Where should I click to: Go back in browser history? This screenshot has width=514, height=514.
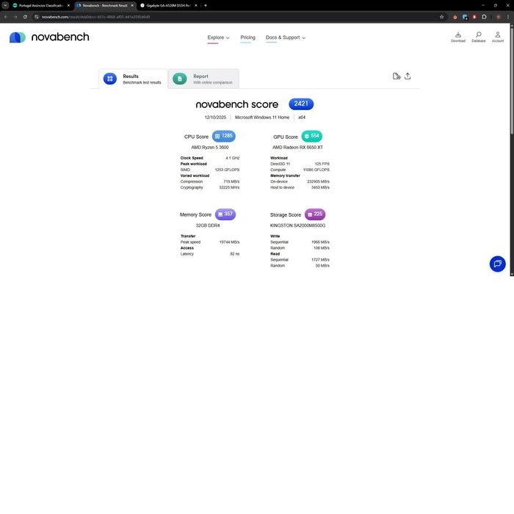6,17
